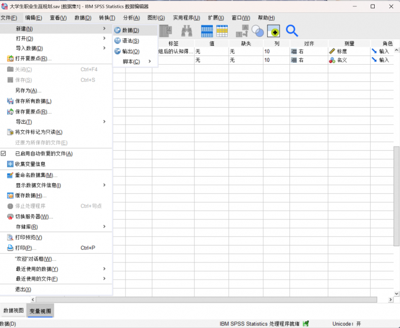Click the 标度 measure cell in first row
Viewport: 400px width, 328px height.
pyautogui.click(x=349, y=51)
